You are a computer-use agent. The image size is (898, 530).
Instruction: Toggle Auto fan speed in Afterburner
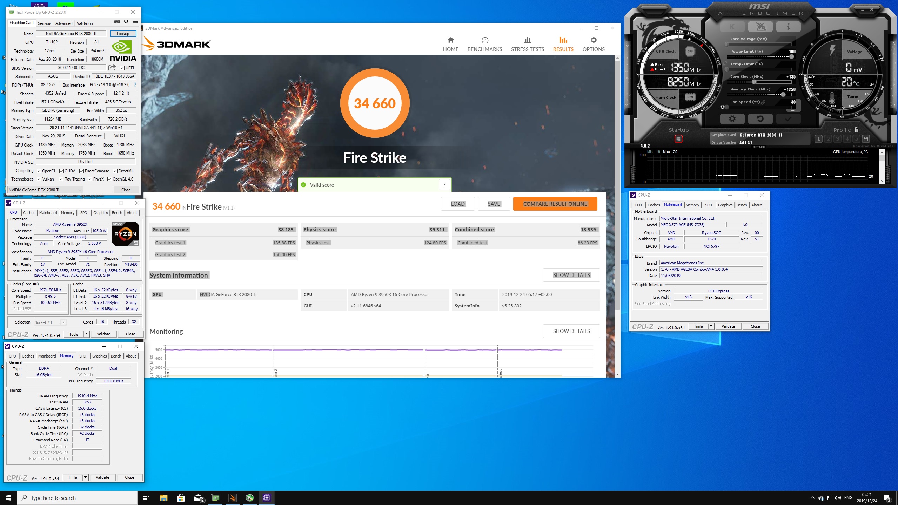click(x=795, y=110)
